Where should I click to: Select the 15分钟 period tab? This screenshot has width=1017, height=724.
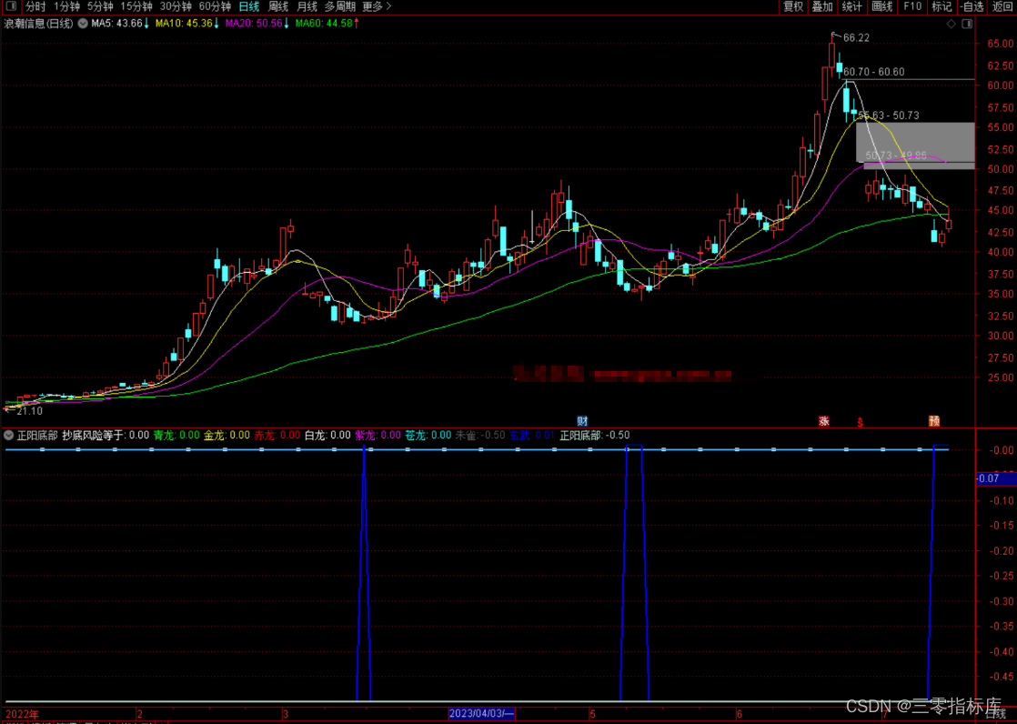[x=136, y=6]
